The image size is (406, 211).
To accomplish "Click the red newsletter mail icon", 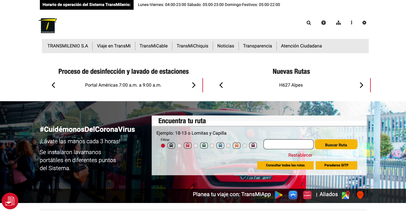I will click(10, 201).
